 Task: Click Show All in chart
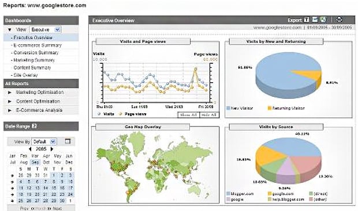189,115
